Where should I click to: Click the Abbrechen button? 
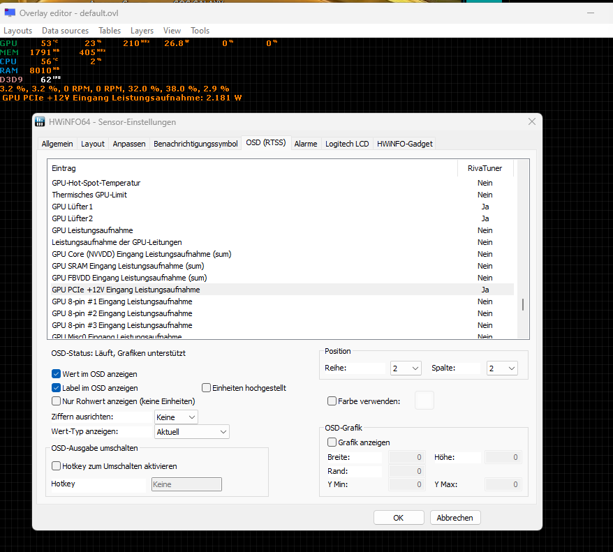click(455, 518)
